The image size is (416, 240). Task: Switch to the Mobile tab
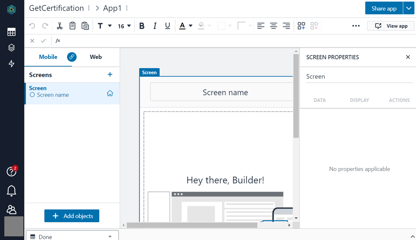[48, 57]
